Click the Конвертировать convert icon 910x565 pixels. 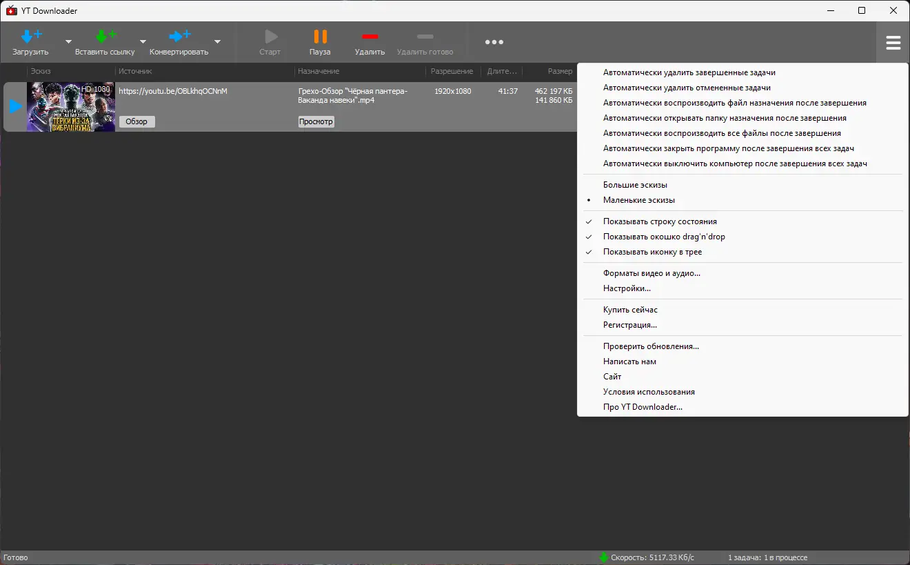click(179, 37)
